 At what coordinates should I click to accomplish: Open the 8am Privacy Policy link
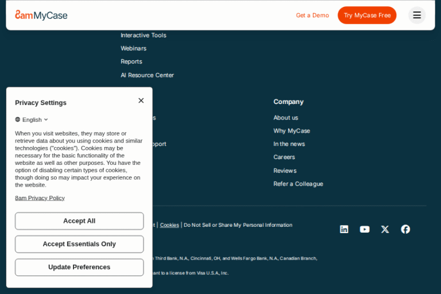(x=40, y=198)
